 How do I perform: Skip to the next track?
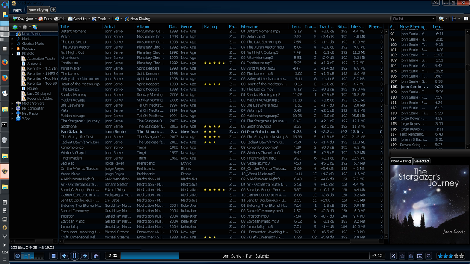pos(85,256)
